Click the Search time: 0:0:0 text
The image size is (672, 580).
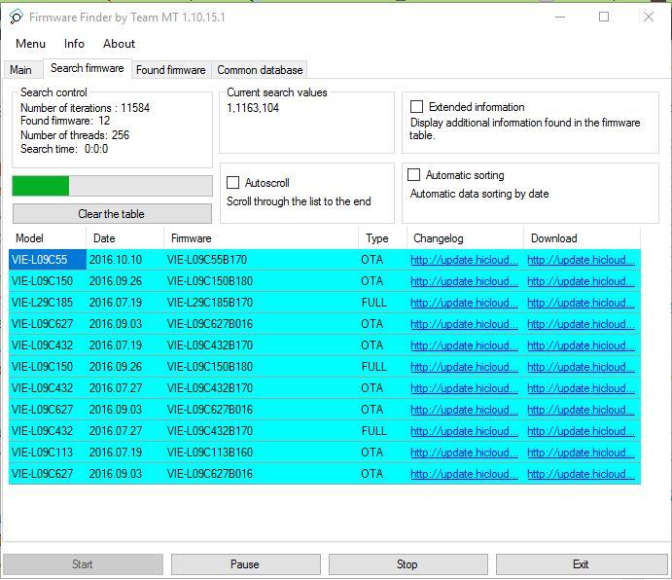(x=64, y=149)
